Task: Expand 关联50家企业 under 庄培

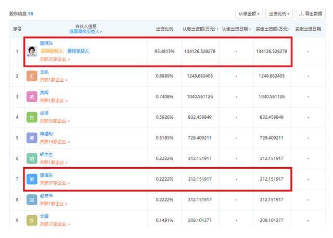Action: pyautogui.click(x=55, y=121)
